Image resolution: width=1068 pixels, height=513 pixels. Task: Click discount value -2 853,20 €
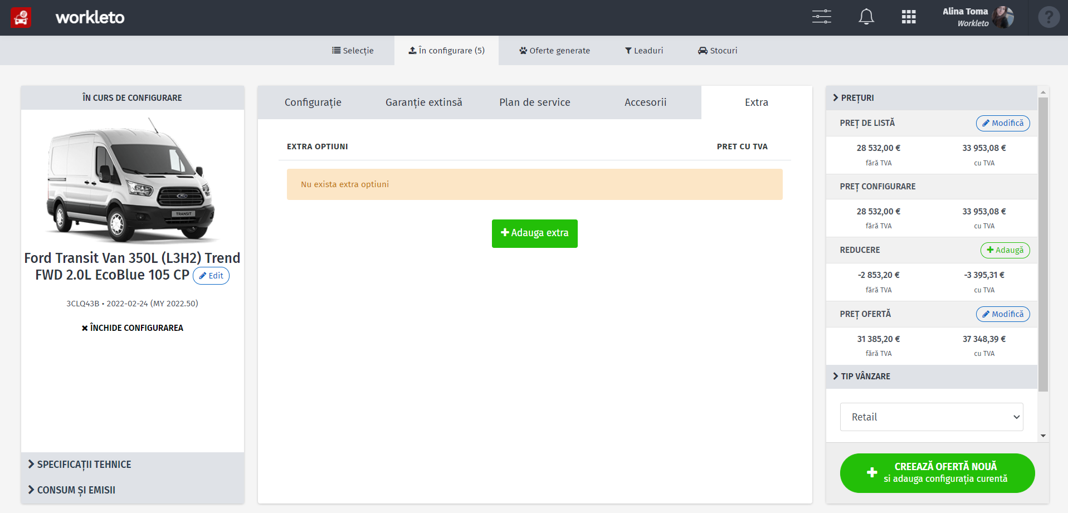[879, 275]
